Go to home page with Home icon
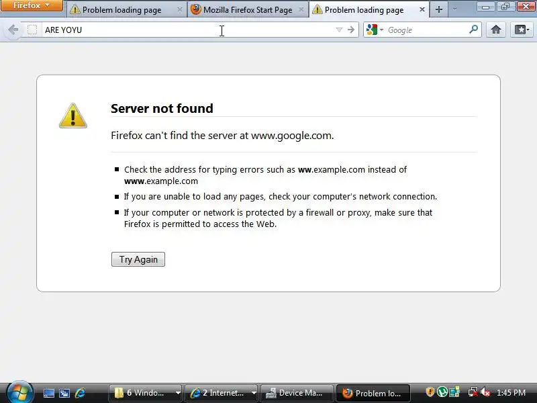This screenshot has height=403, width=537. 495,30
